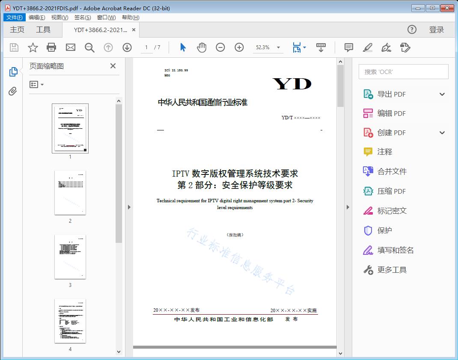Email the PDF via the envelope icon
This screenshot has width=458, height=360.
click(x=70, y=47)
